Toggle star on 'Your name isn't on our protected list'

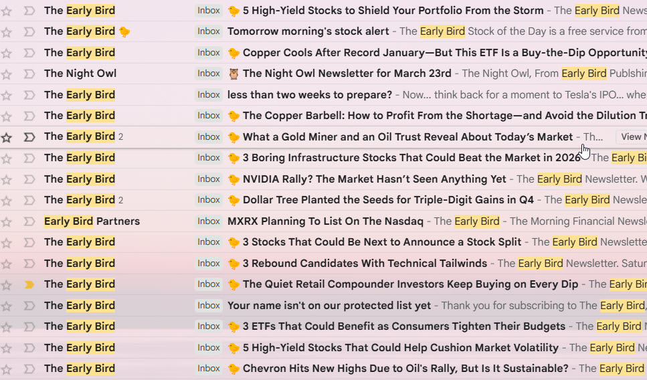[x=7, y=306]
